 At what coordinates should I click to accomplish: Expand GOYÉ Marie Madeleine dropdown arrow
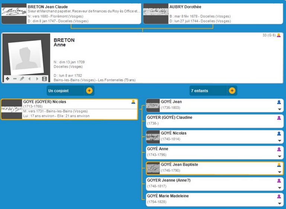click(279, 203)
